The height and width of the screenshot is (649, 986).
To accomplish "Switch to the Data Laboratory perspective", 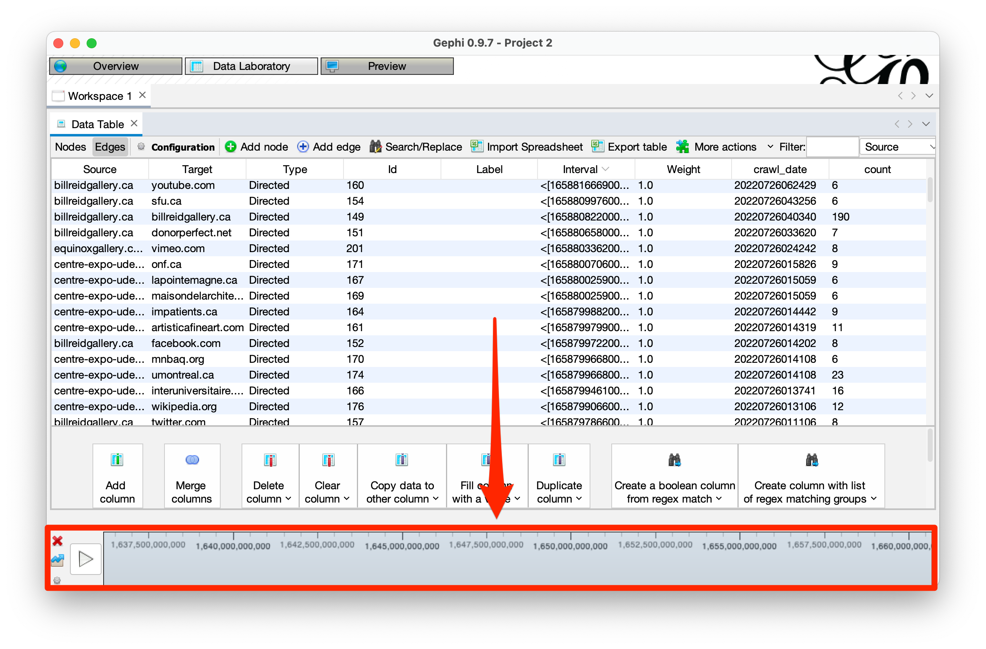I will point(251,66).
